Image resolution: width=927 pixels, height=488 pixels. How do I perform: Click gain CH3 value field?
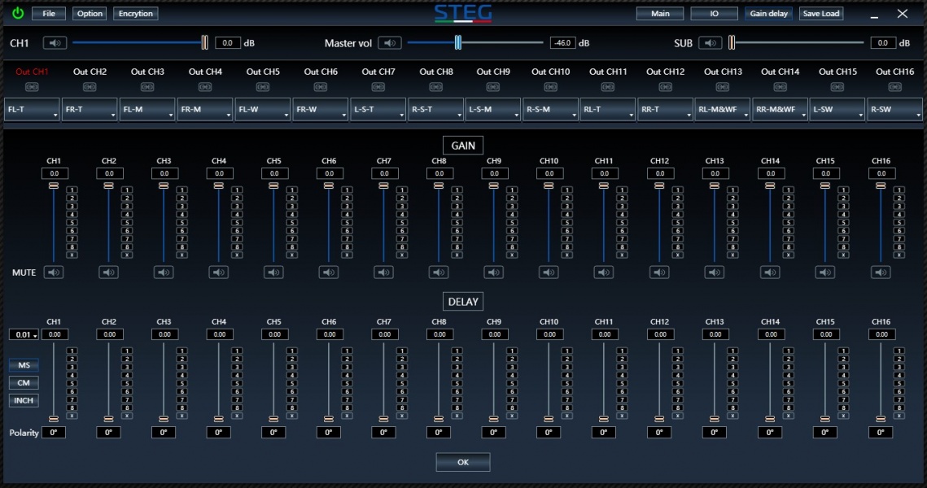(x=164, y=174)
